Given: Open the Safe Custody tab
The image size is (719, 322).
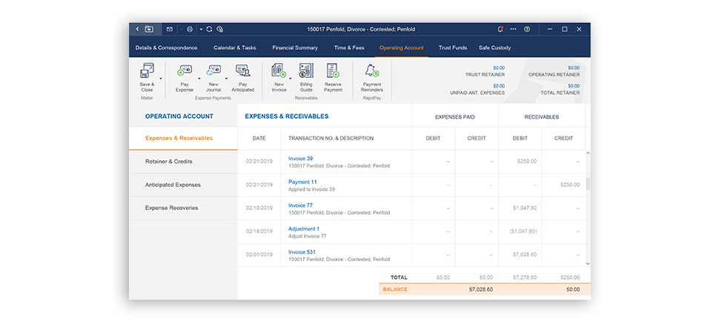Looking at the screenshot, I should 494,47.
